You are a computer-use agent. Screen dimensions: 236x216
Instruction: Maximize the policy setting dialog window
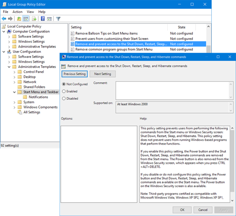(x=218, y=57)
